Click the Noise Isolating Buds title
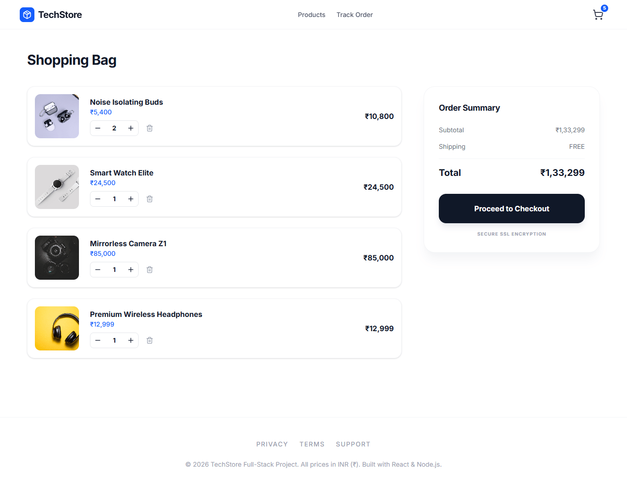 click(126, 102)
